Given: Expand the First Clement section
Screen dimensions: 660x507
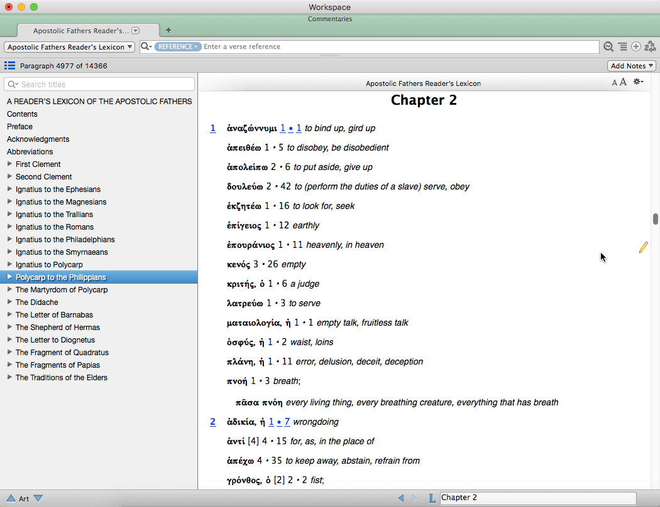Looking at the screenshot, I should click(x=9, y=164).
